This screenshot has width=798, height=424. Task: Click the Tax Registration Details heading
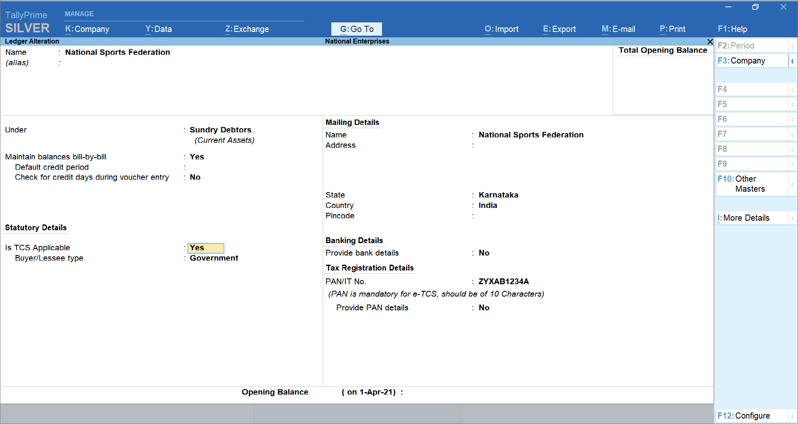pos(370,268)
